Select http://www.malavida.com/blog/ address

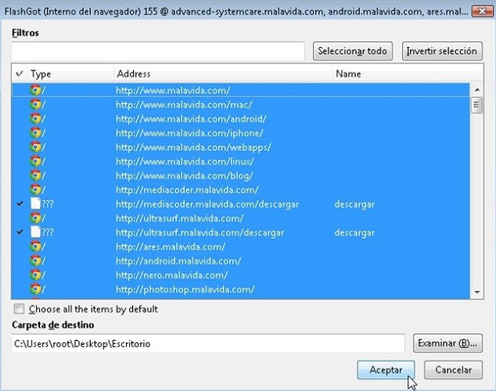point(185,175)
